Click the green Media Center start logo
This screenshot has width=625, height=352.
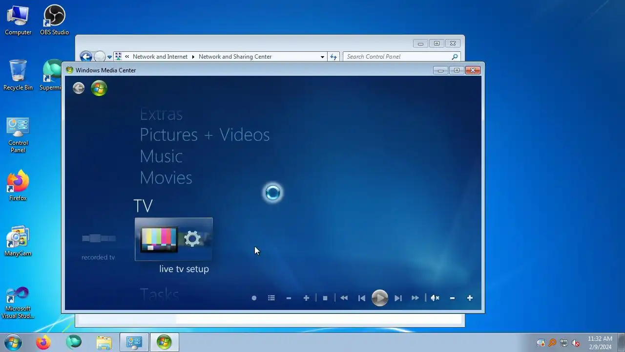(x=99, y=88)
